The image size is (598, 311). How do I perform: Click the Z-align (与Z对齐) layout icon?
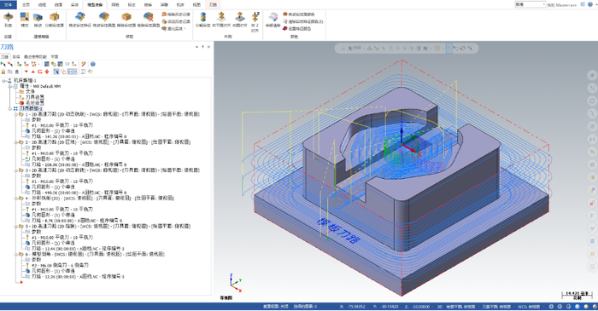[x=255, y=21]
